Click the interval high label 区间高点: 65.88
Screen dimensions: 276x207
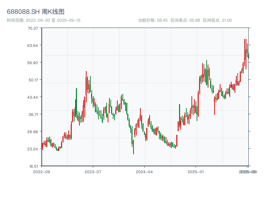coord(185,20)
